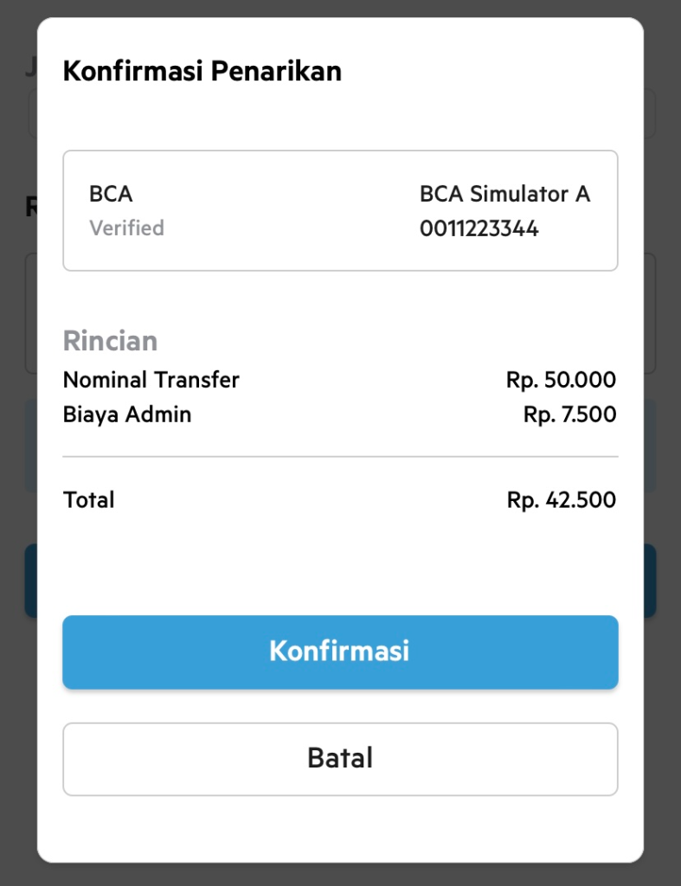681x886 pixels.
Task: Select account number 0011223344
Action: pos(479,229)
